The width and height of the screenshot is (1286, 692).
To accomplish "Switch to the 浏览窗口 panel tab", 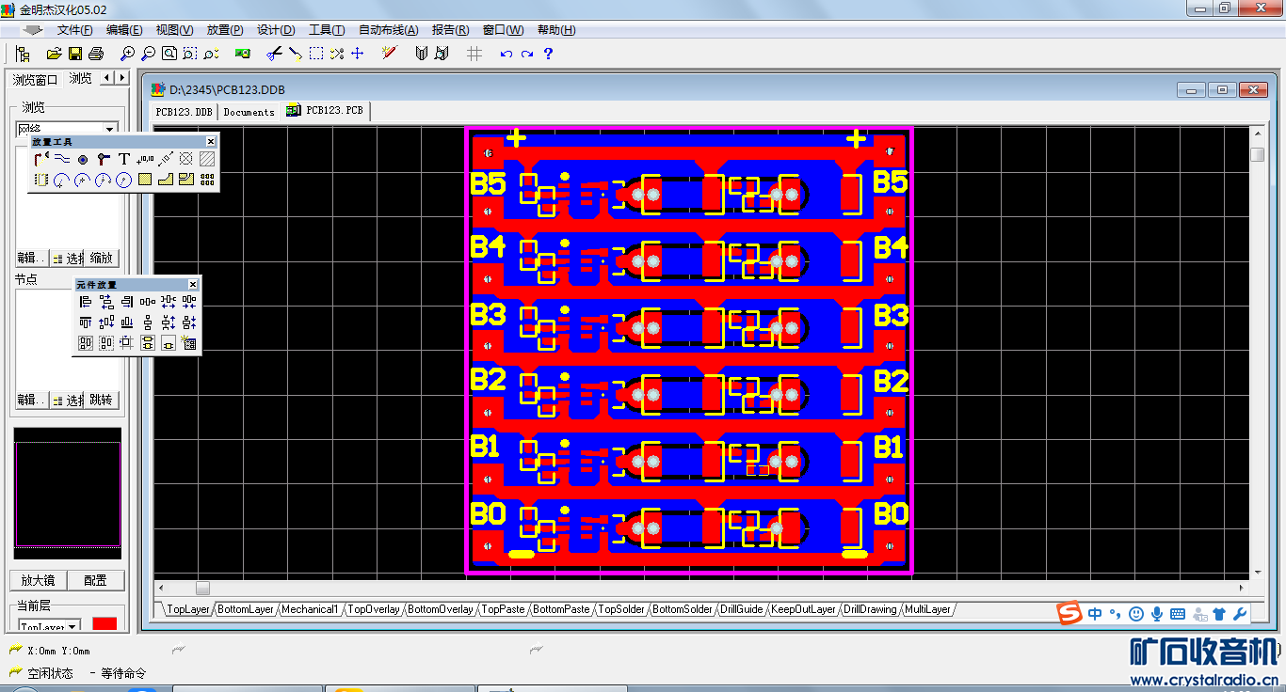I will 36,80.
